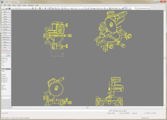Click the Aa text style icon
Image resolution: width=167 pixels, height=120 pixels.
tap(94, 8)
